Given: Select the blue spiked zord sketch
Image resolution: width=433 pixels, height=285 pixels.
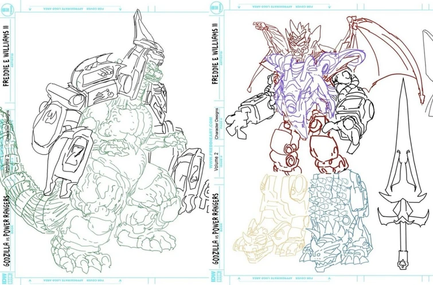Looking at the screenshot, I should click(x=337, y=220).
